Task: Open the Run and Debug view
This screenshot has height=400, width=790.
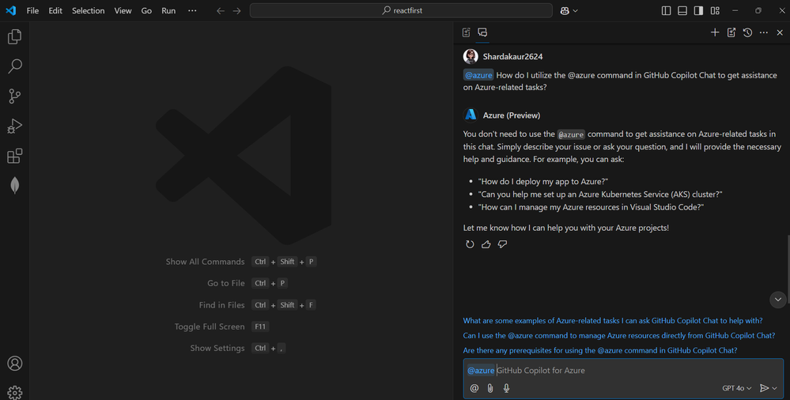Action: 14,126
